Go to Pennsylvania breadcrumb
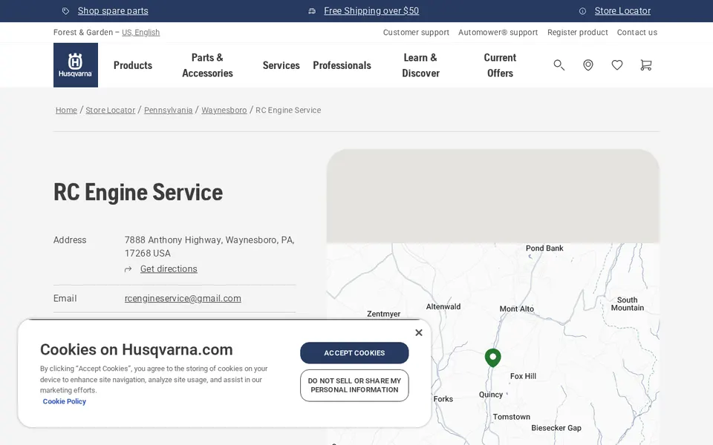Image resolution: width=713 pixels, height=445 pixels. pyautogui.click(x=169, y=111)
